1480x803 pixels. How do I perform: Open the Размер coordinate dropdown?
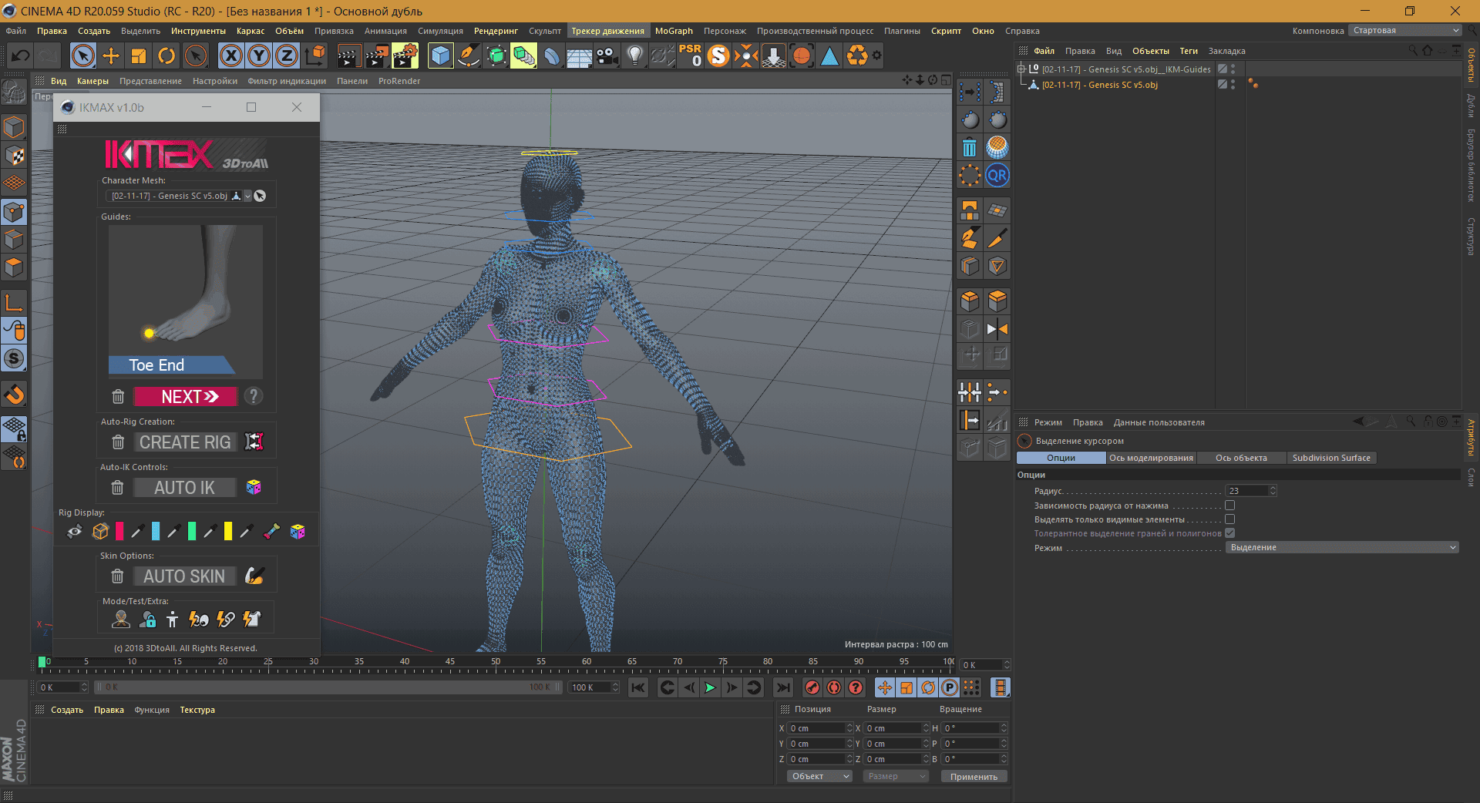(895, 776)
